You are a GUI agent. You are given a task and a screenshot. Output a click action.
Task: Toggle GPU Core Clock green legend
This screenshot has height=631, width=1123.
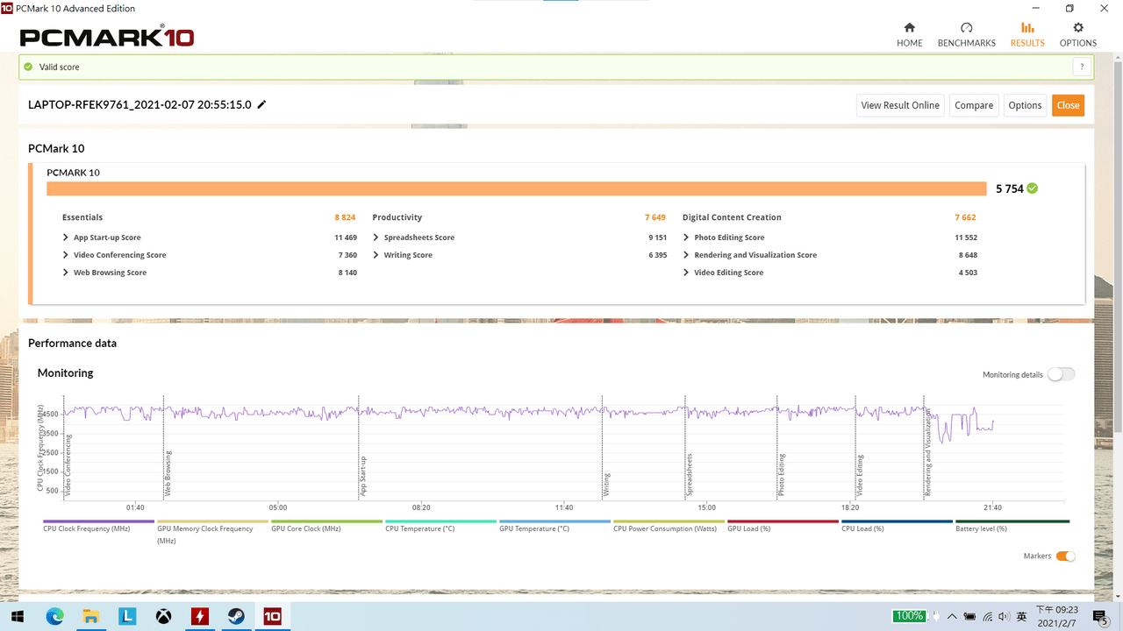[x=326, y=526]
